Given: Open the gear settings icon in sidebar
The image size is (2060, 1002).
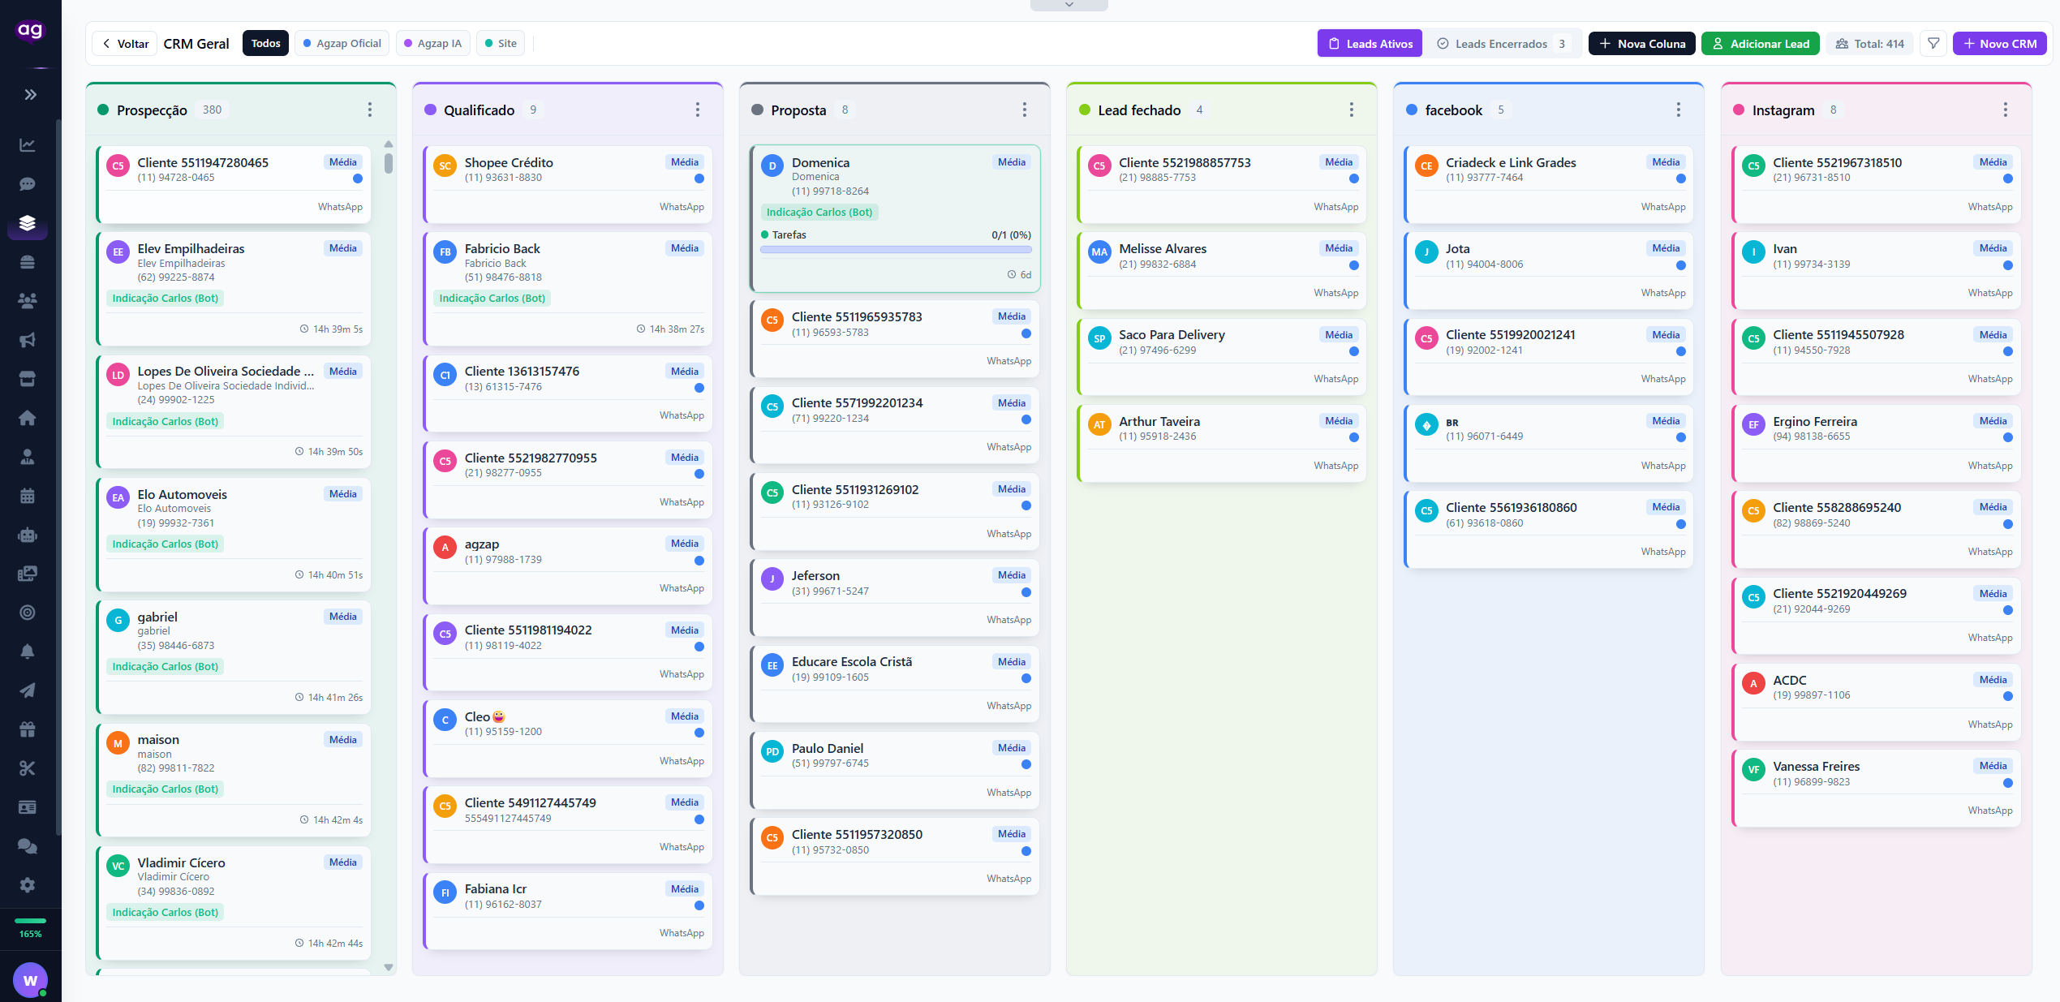Looking at the screenshot, I should pyautogui.click(x=28, y=885).
